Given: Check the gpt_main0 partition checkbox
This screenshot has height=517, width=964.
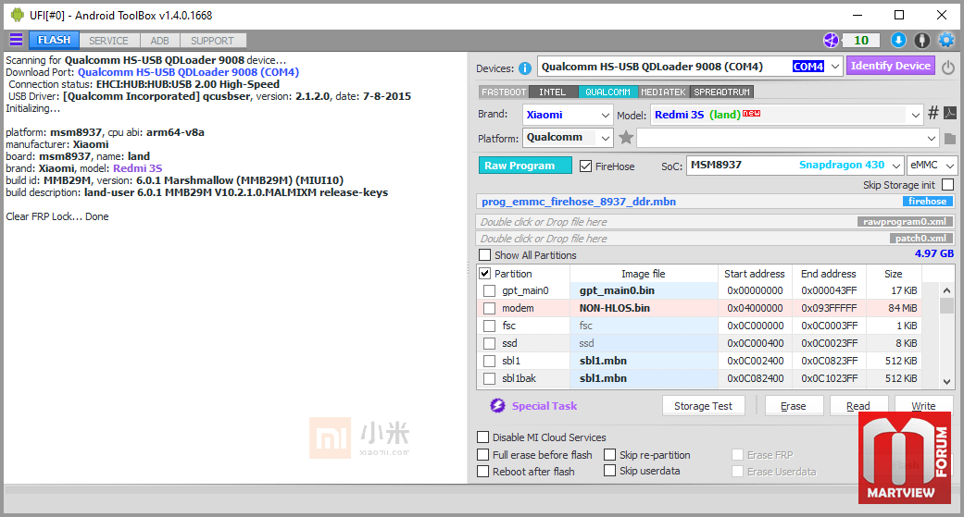Looking at the screenshot, I should click(x=489, y=290).
